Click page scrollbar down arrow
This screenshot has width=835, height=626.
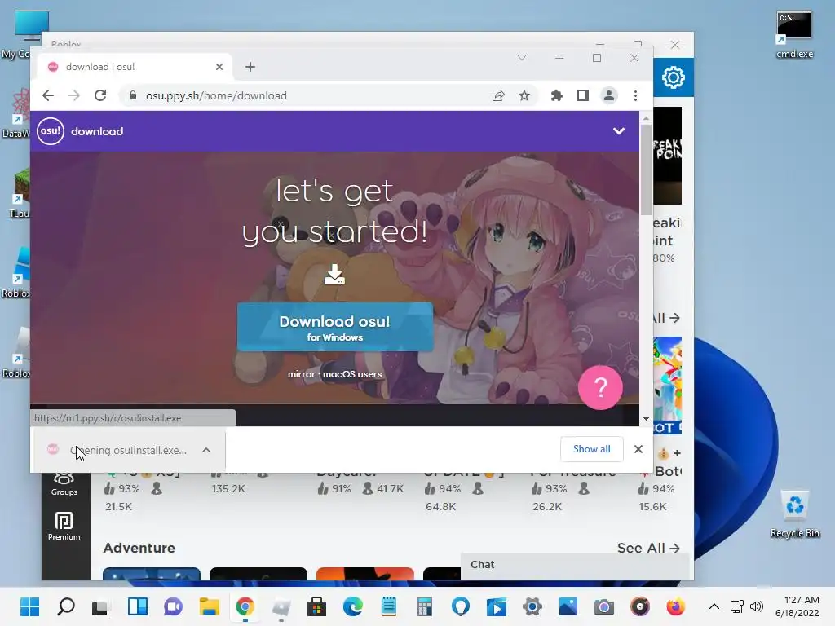(646, 419)
